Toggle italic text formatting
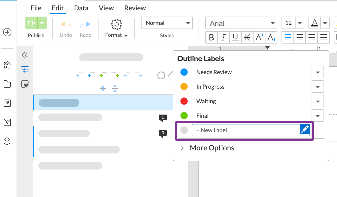 click(223, 37)
